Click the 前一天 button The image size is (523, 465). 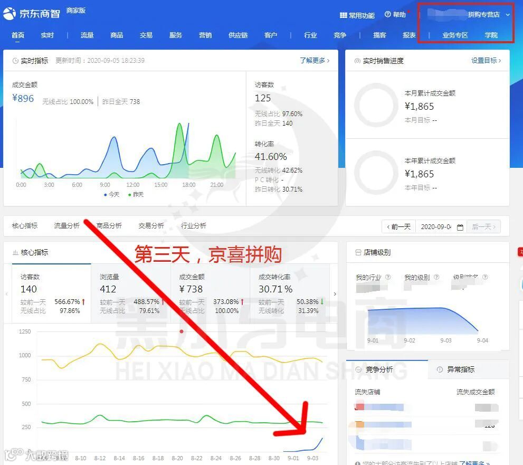click(398, 227)
